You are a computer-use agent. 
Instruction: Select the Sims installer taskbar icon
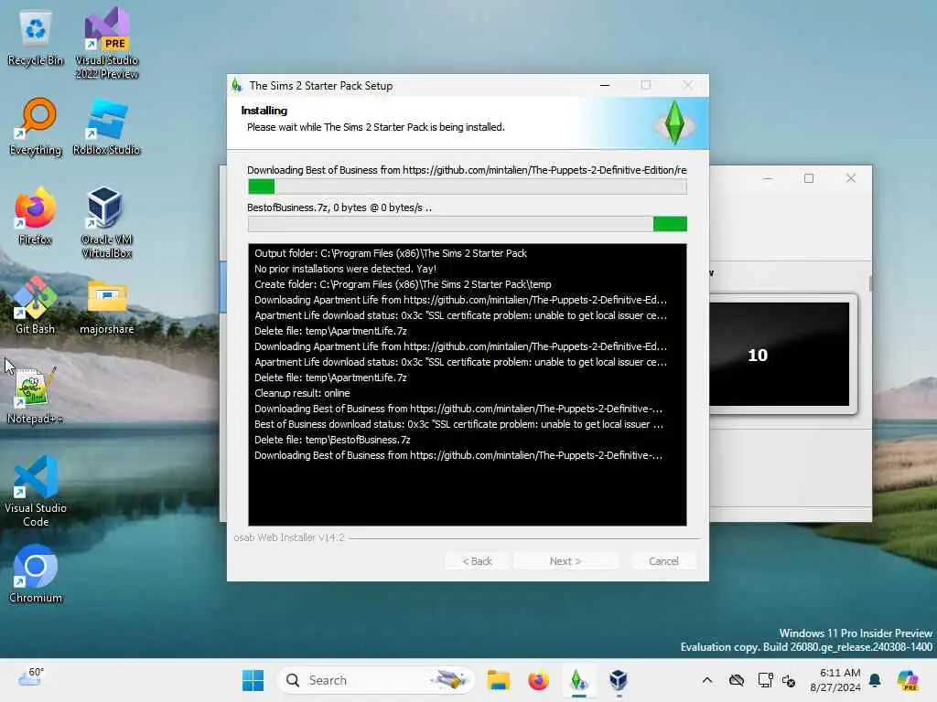pos(578,680)
